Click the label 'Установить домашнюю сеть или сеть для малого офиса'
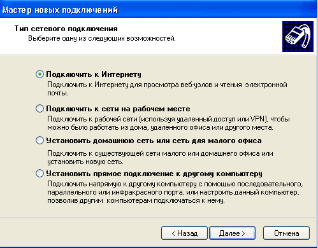Screen dimensions: 318x248 (154, 141)
